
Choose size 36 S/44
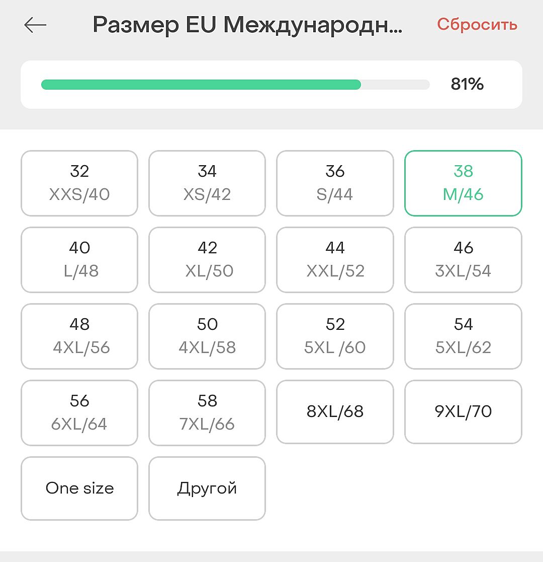pyautogui.click(x=335, y=183)
